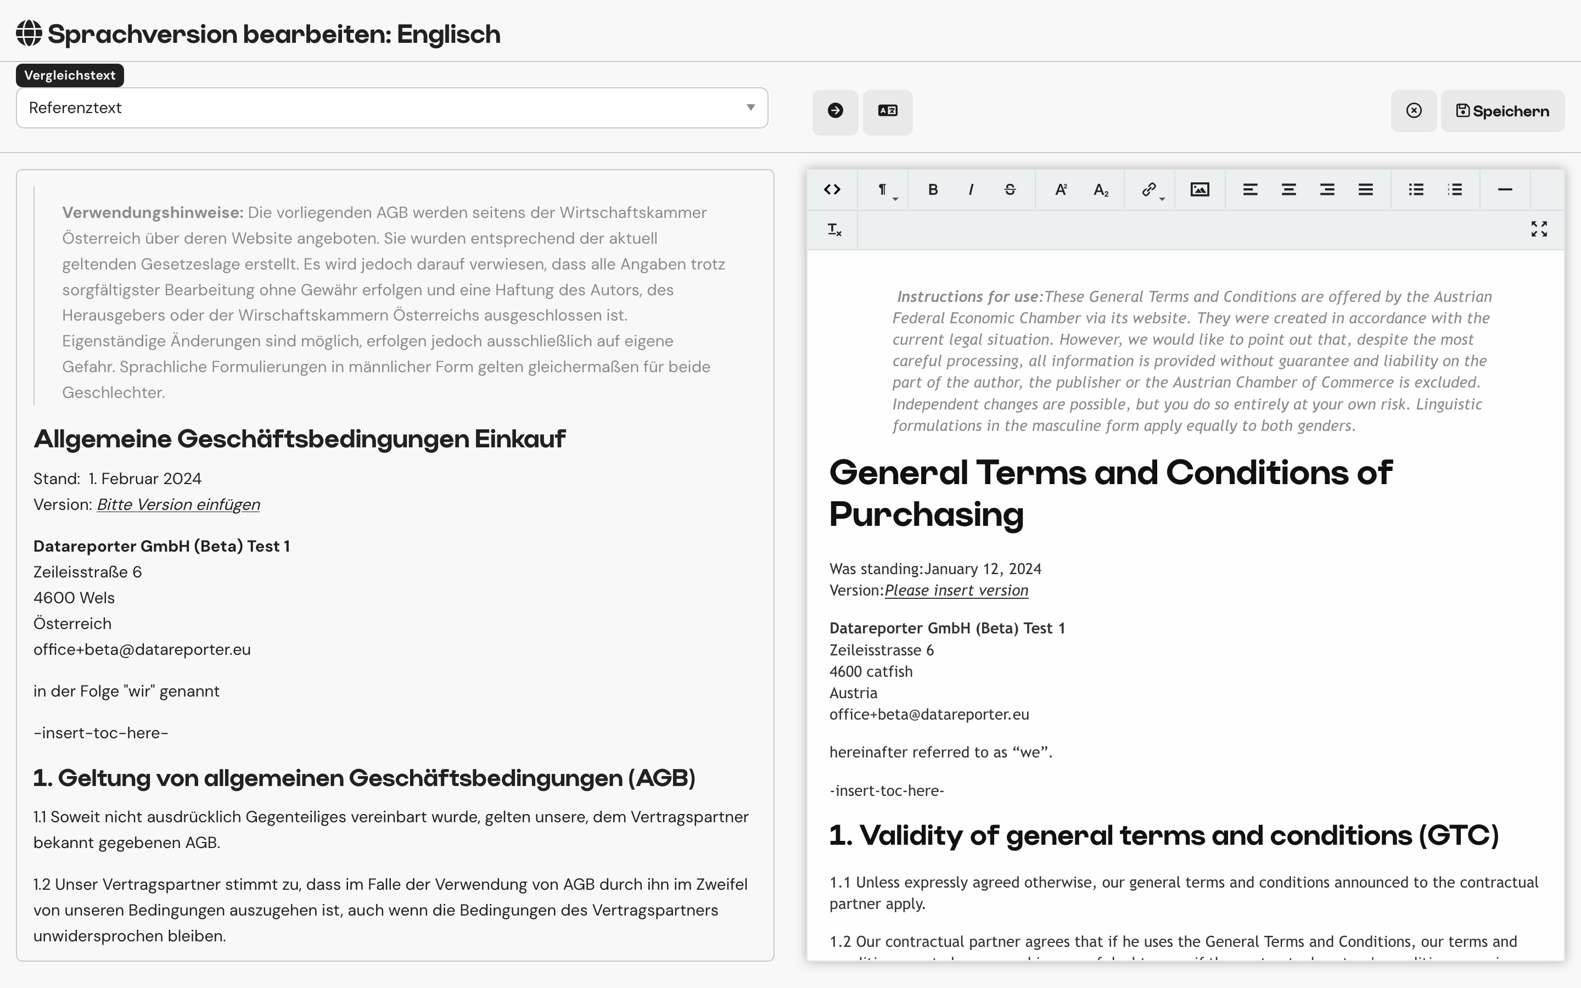Toggle strikethrough formatting
Screen dimensions: 1581x988
click(x=1010, y=189)
